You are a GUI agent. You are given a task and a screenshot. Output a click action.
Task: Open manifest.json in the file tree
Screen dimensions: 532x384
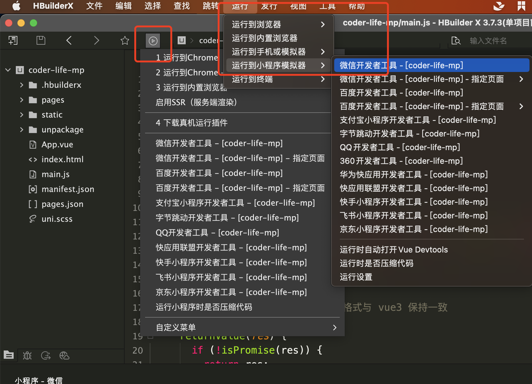coord(68,189)
